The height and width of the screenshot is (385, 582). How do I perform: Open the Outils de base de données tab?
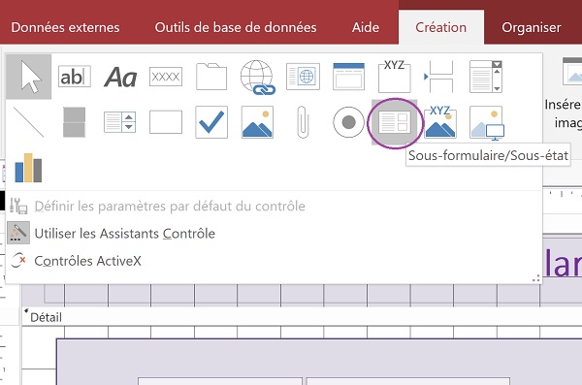[x=236, y=27]
